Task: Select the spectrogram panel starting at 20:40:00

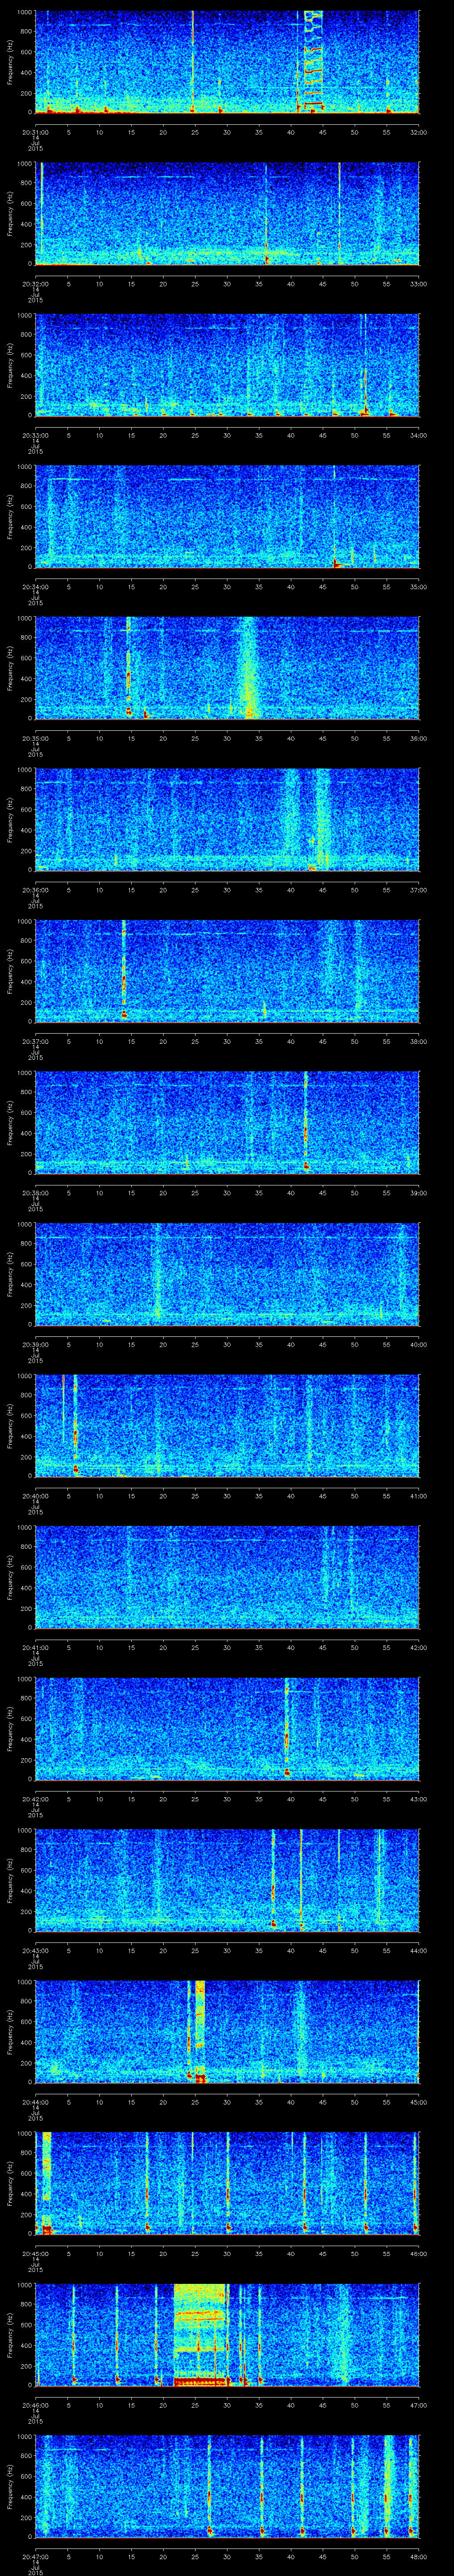Action: [x=227, y=1425]
